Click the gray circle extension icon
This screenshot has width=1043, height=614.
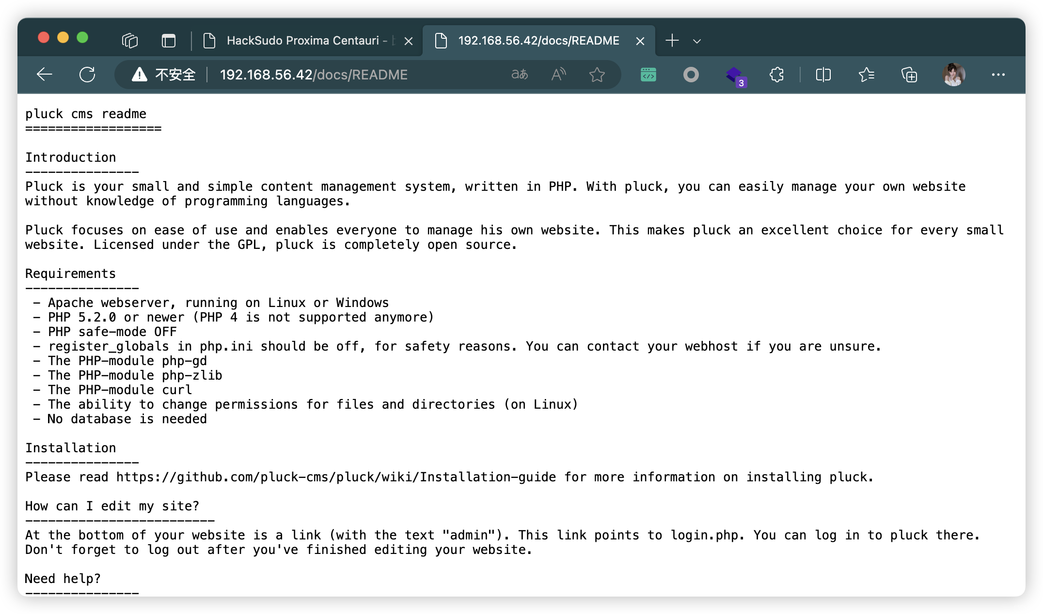[x=691, y=75]
